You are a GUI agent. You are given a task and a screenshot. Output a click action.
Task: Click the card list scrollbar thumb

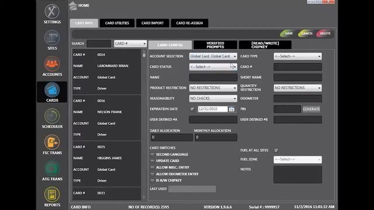click(x=144, y=55)
